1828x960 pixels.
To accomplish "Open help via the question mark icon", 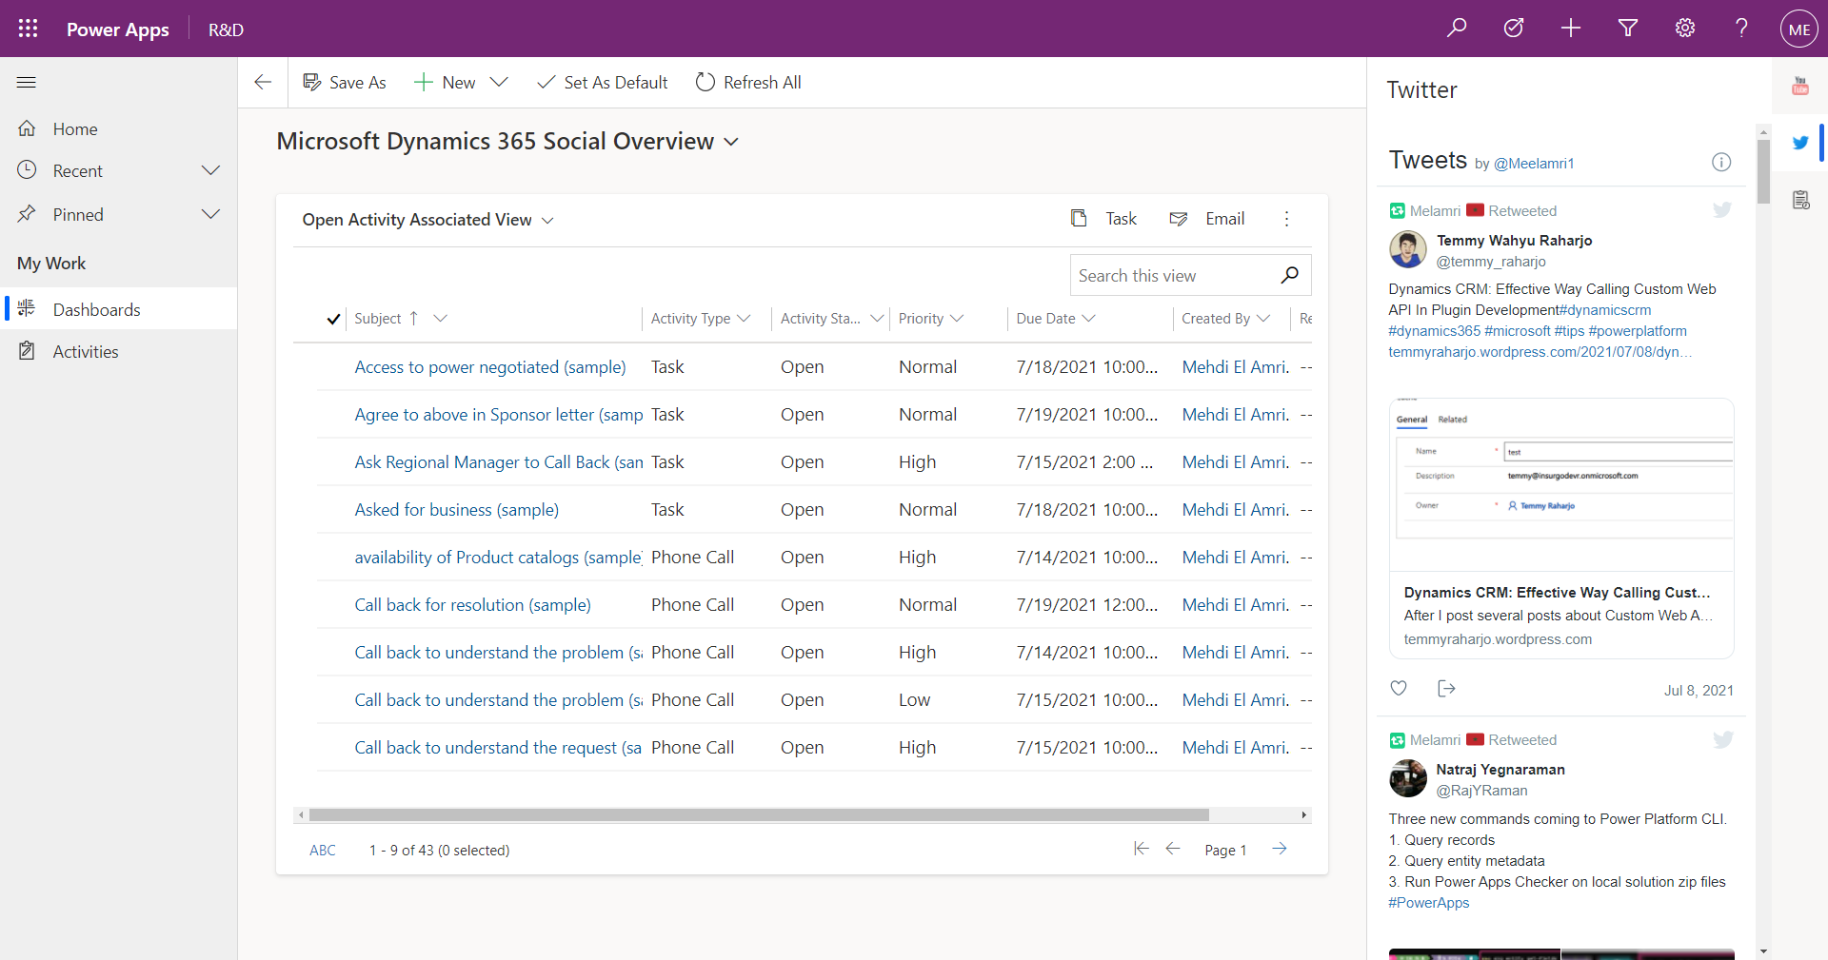I will click(x=1740, y=28).
